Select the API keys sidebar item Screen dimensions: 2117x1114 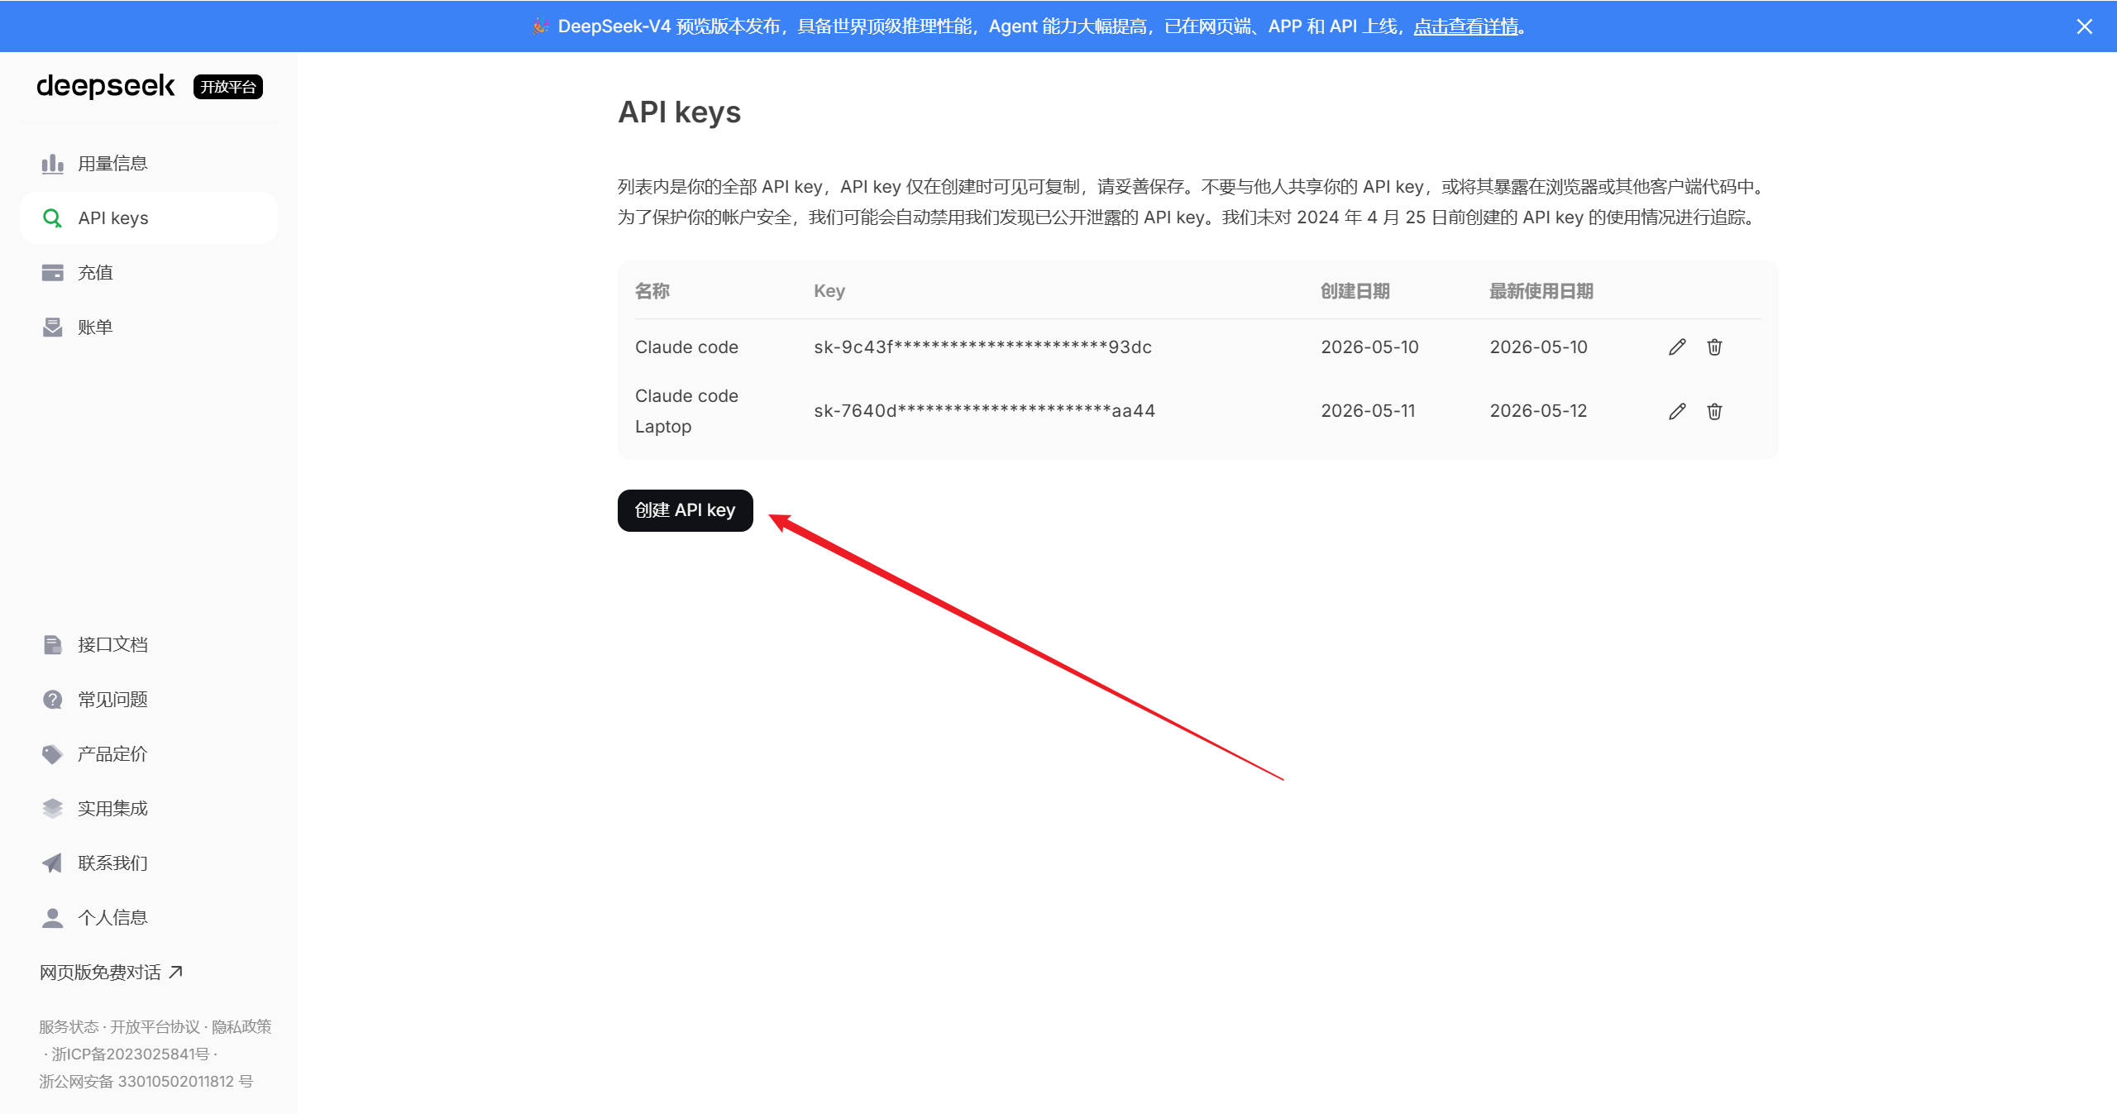(x=149, y=218)
